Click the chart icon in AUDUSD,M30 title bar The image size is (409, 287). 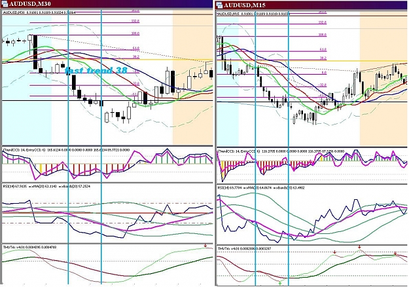[x=5, y=4]
